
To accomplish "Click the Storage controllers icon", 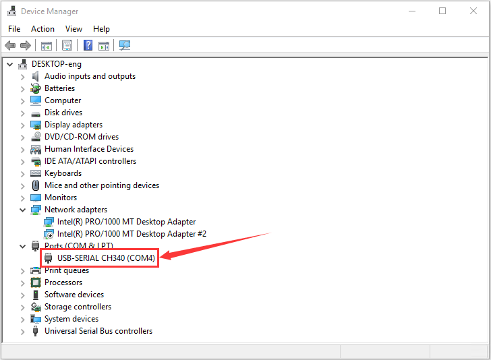I will coord(36,307).
